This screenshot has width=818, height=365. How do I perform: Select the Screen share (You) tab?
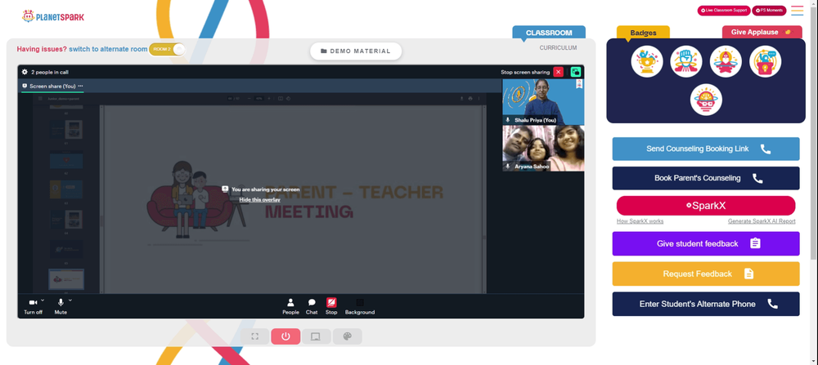point(52,86)
